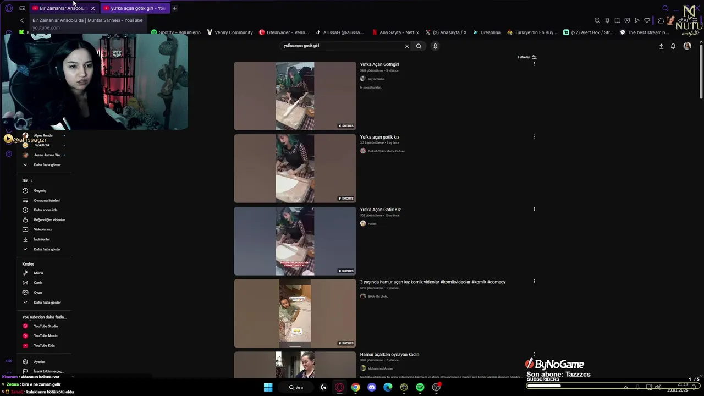The height and width of the screenshot is (396, 704).
Task: Open a new browser tab
Action: (x=174, y=8)
